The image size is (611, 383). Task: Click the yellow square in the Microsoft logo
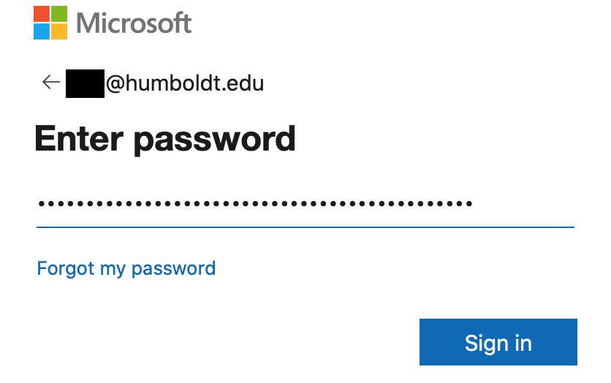coord(59,31)
